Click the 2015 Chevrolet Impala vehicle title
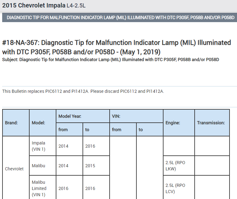This screenshot has height=199, width=237. (x=34, y=5)
